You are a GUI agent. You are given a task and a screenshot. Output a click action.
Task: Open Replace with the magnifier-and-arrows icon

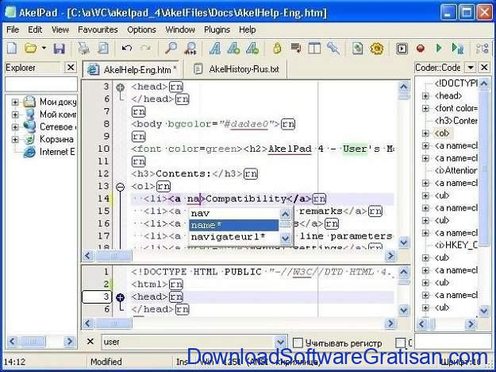coord(190,48)
